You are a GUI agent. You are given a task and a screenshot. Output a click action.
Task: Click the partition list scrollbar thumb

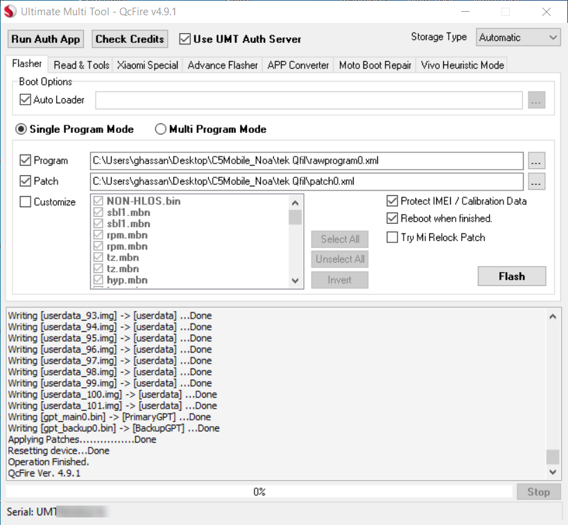pos(295,217)
